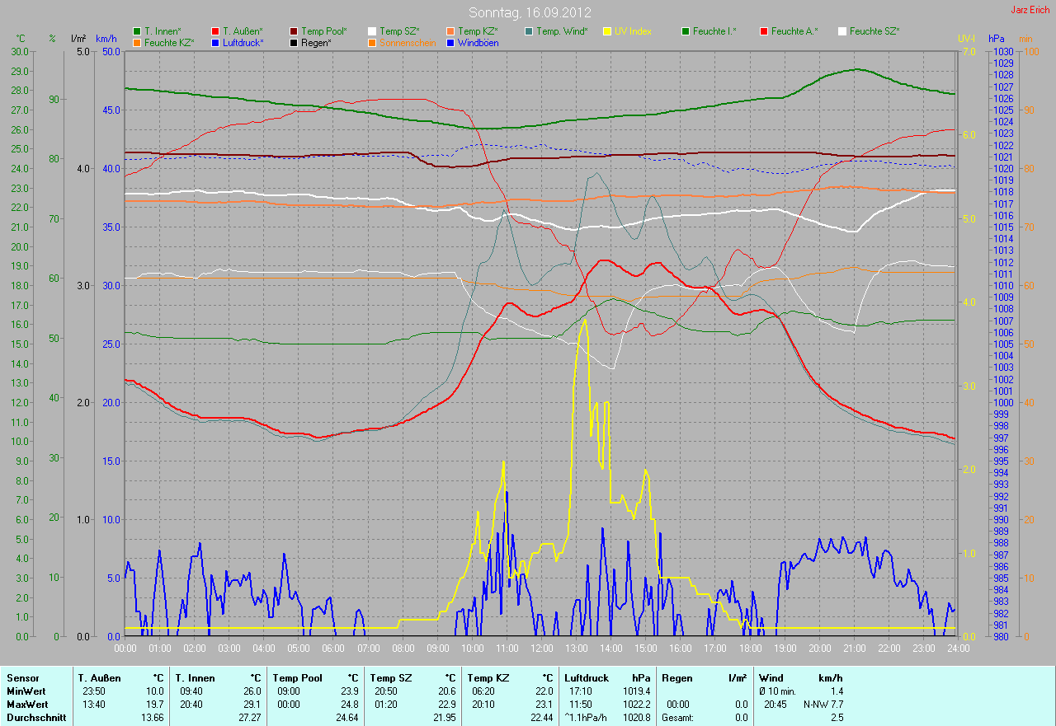1056x726 pixels.
Task: Select the 'Sonnenschein' legend label
Action: [x=408, y=43]
